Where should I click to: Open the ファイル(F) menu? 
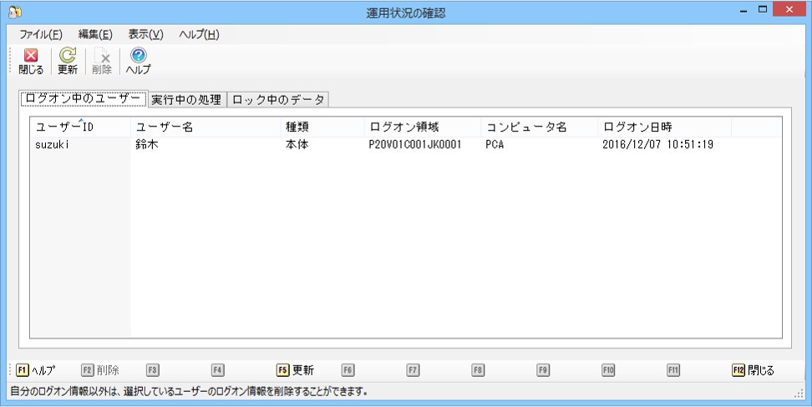[41, 35]
